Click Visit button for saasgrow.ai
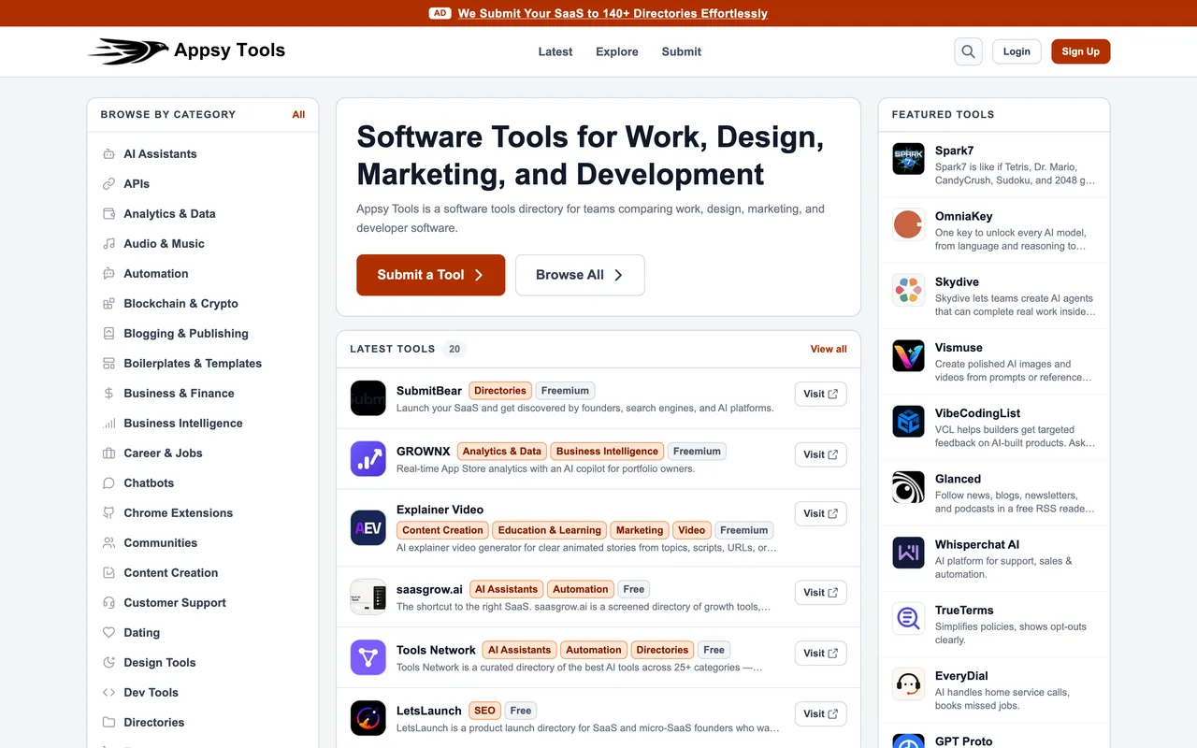The height and width of the screenshot is (748, 1197). [x=820, y=592]
